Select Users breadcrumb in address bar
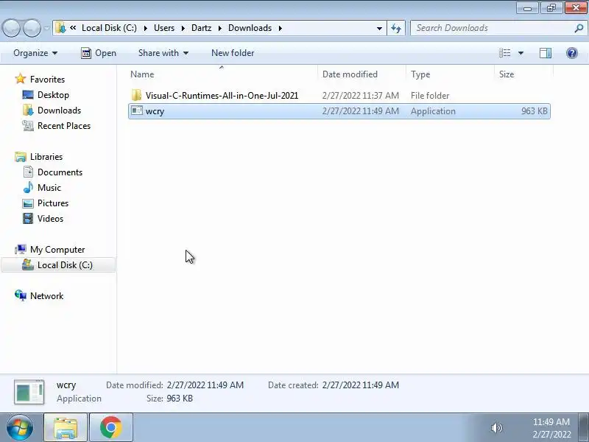The height and width of the screenshot is (442, 589). (164, 28)
